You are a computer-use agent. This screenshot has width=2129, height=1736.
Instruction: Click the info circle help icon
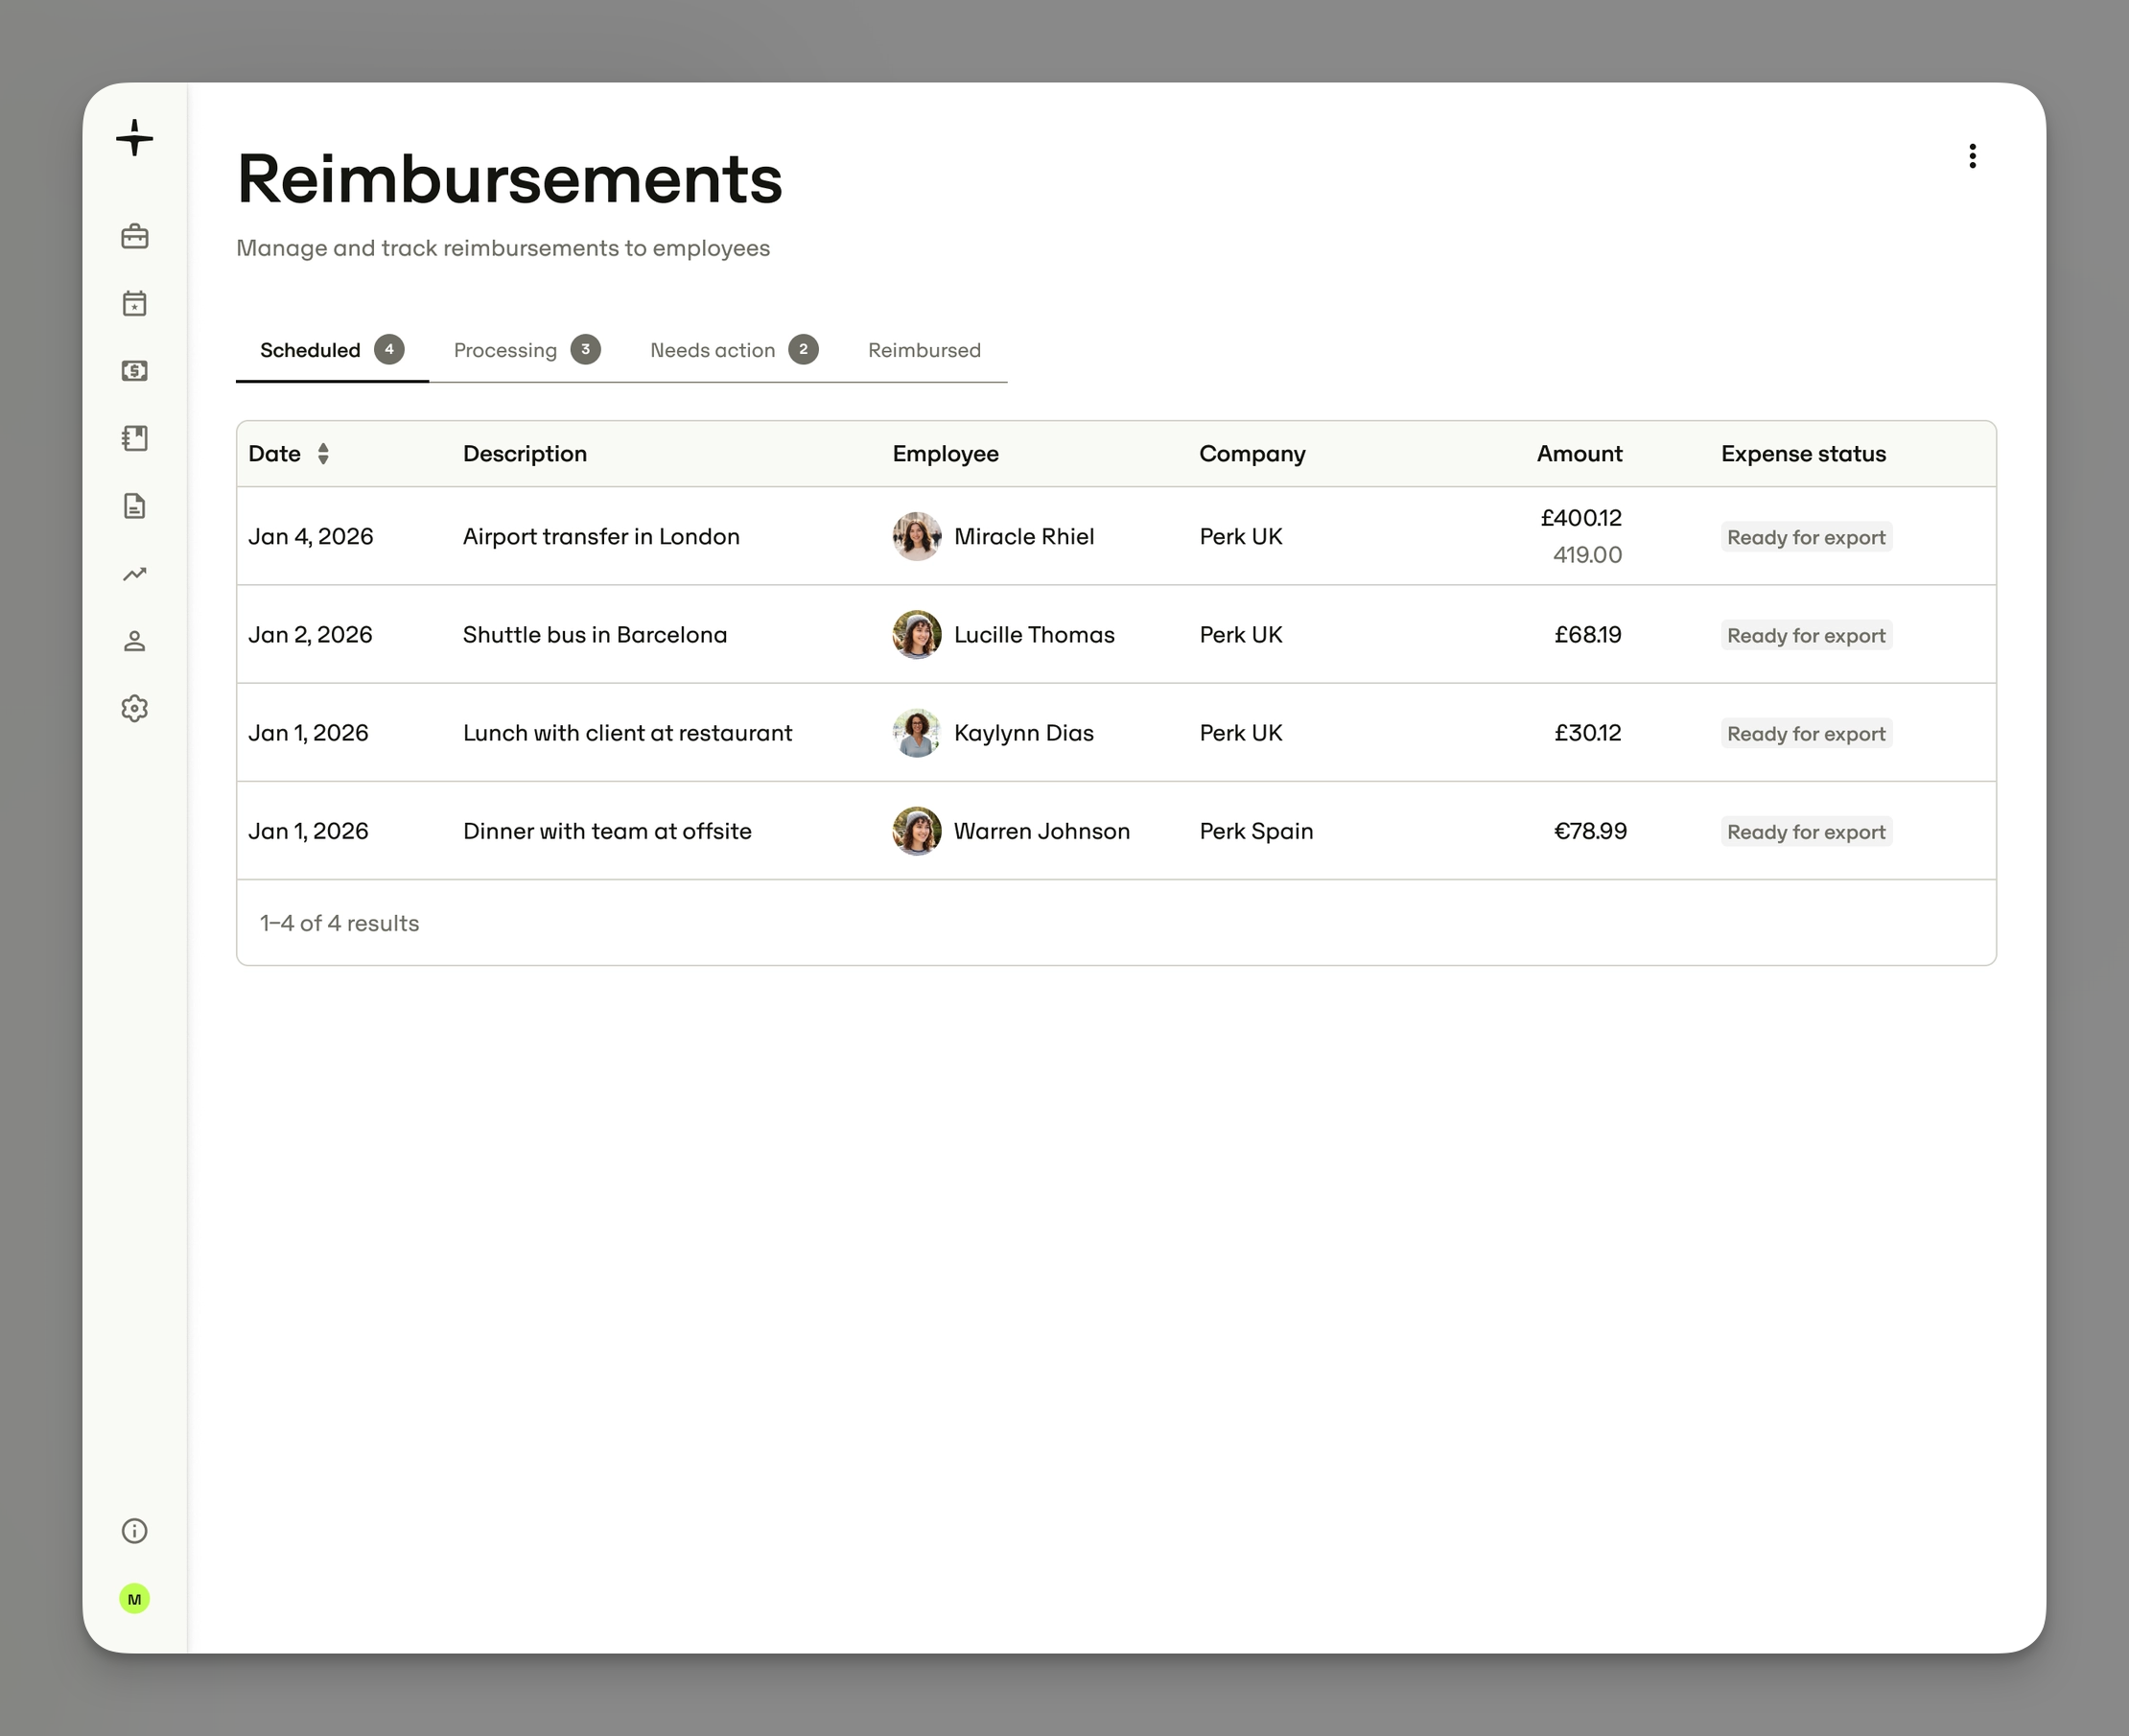(x=135, y=1531)
